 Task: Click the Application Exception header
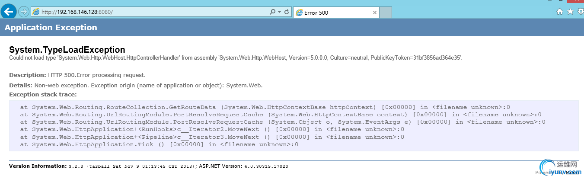tap(51, 28)
